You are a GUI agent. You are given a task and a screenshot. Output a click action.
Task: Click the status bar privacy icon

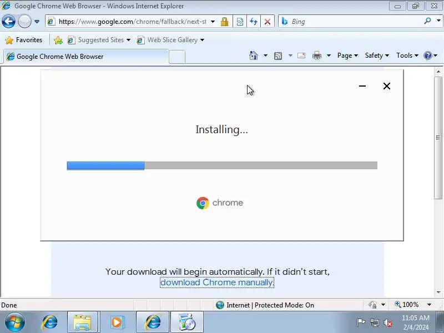[x=372, y=305]
